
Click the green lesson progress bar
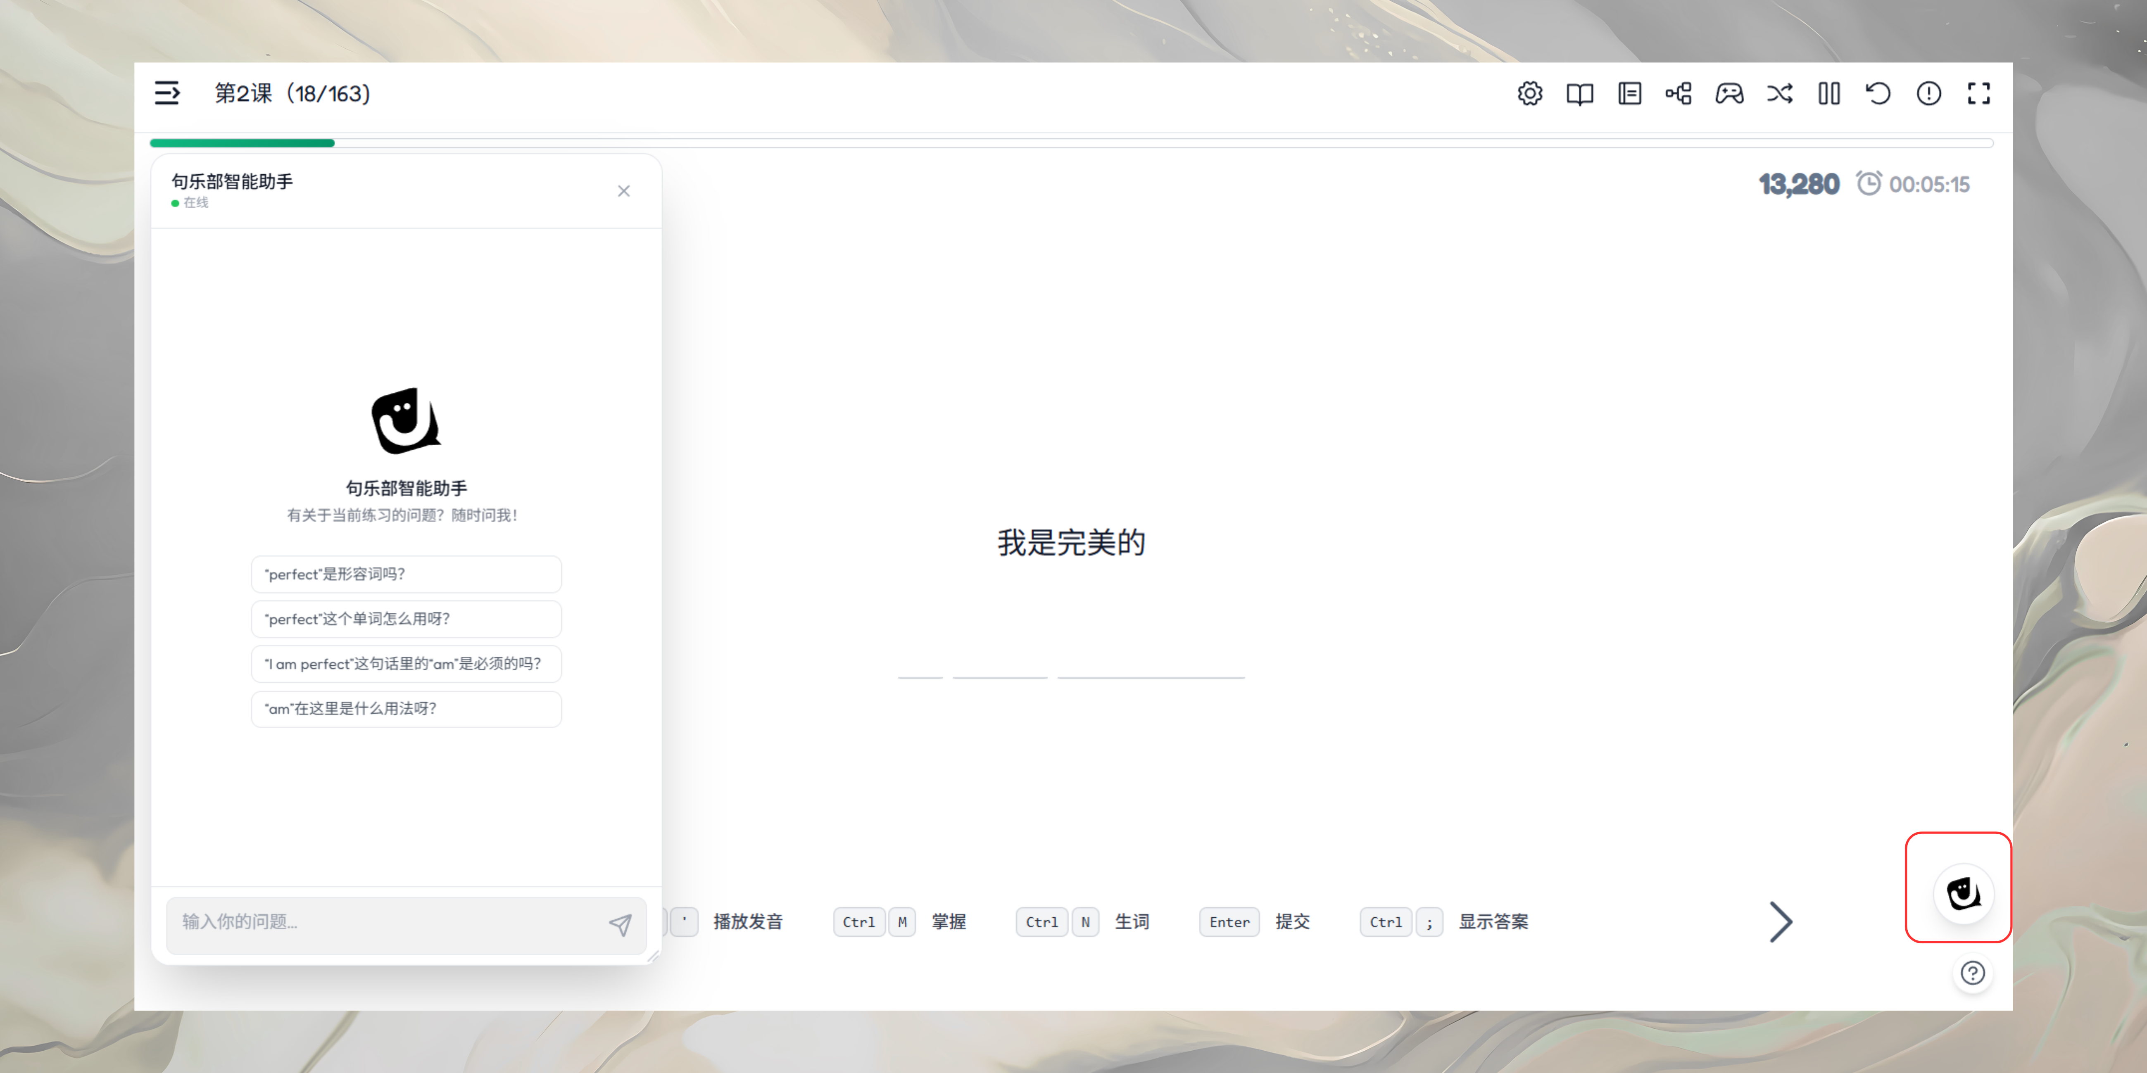(242, 143)
